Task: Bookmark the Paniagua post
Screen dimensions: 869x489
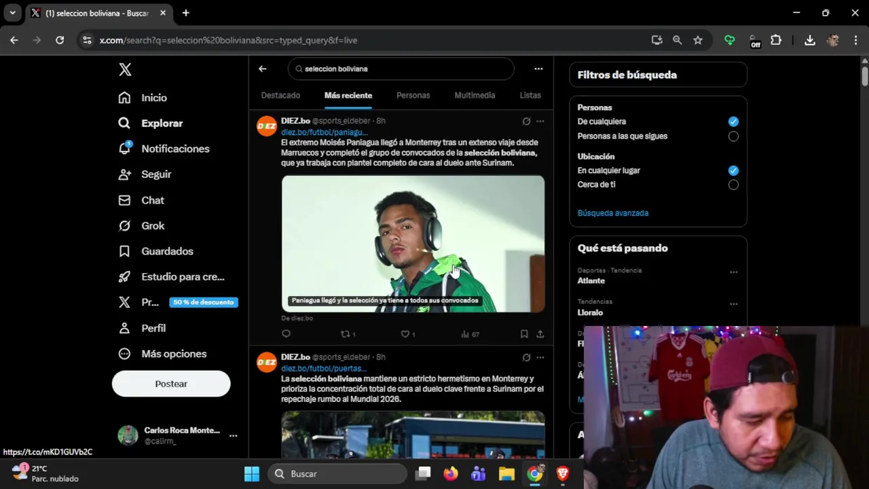Action: pyautogui.click(x=524, y=333)
